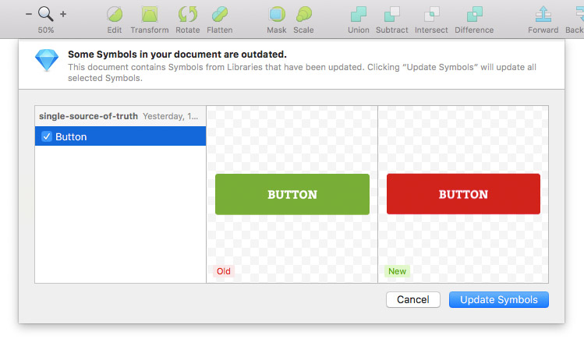Click the 50% zoom level label
Viewport: 584px width, 353px height.
click(46, 30)
